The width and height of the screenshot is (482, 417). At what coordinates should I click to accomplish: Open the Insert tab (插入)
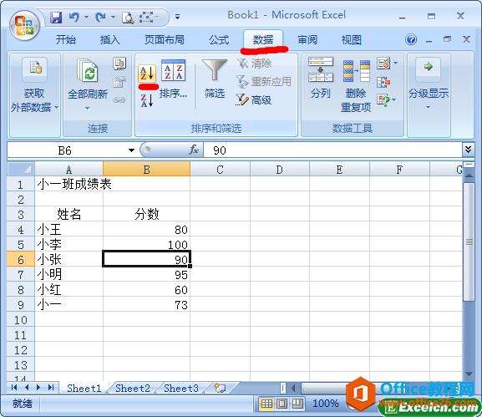tap(109, 39)
